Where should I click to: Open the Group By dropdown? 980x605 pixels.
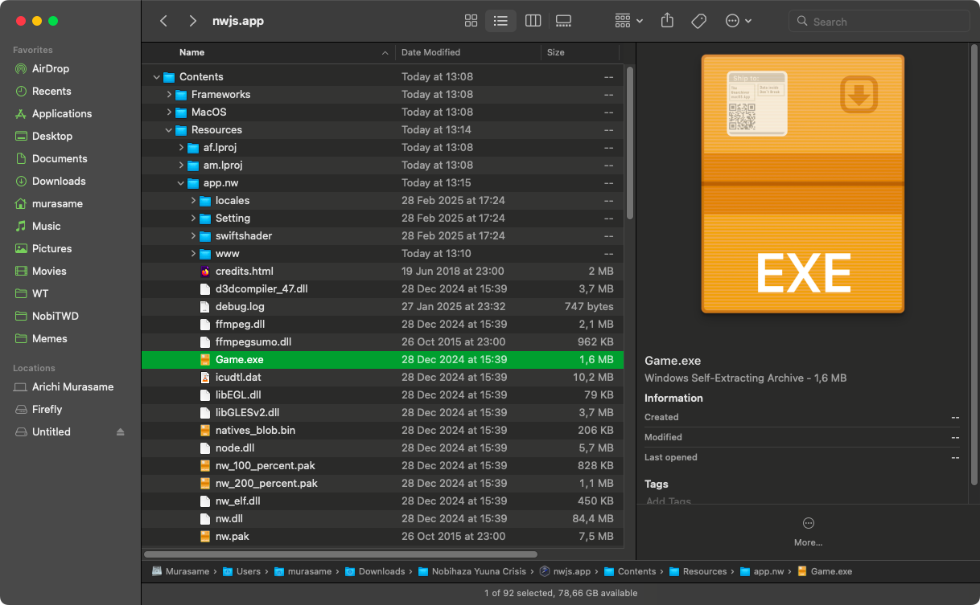628,22
